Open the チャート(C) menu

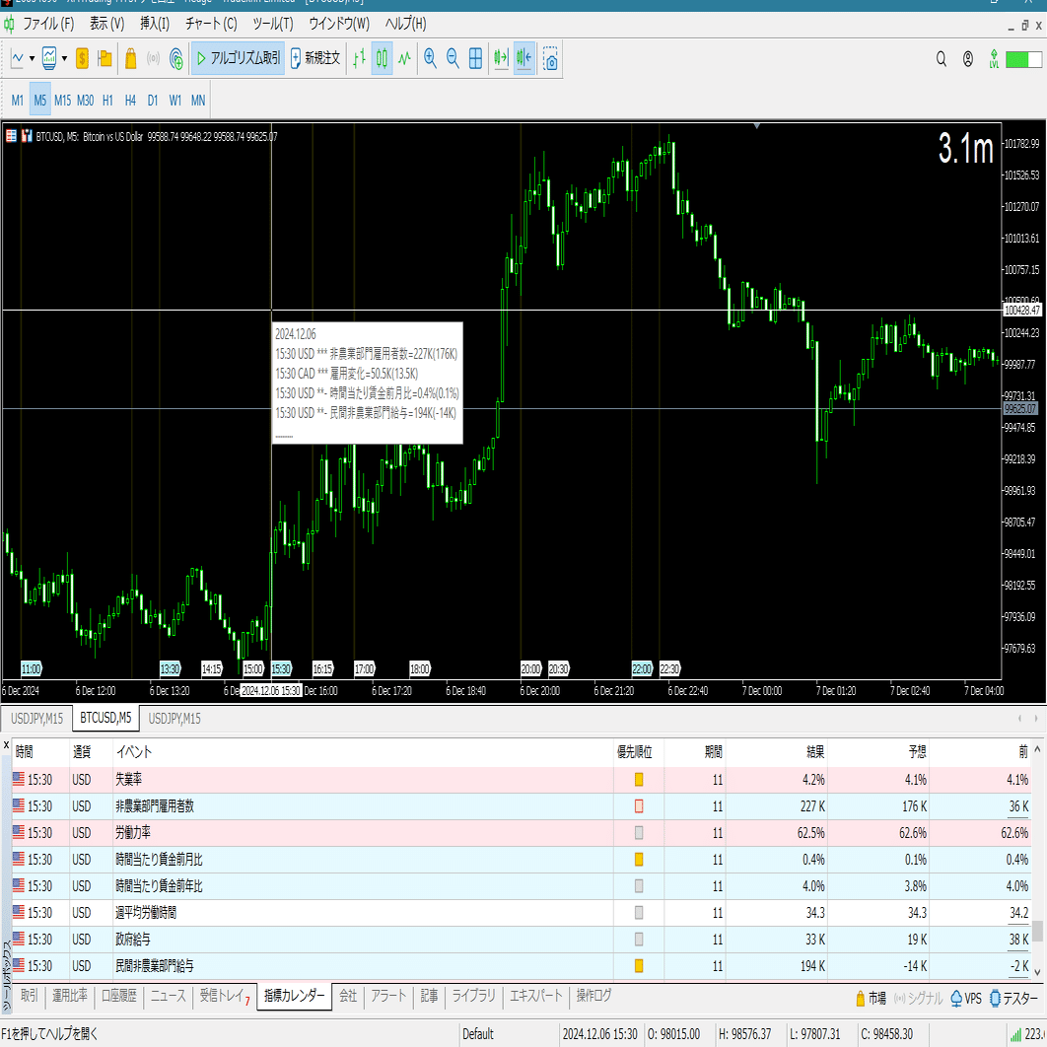[211, 24]
